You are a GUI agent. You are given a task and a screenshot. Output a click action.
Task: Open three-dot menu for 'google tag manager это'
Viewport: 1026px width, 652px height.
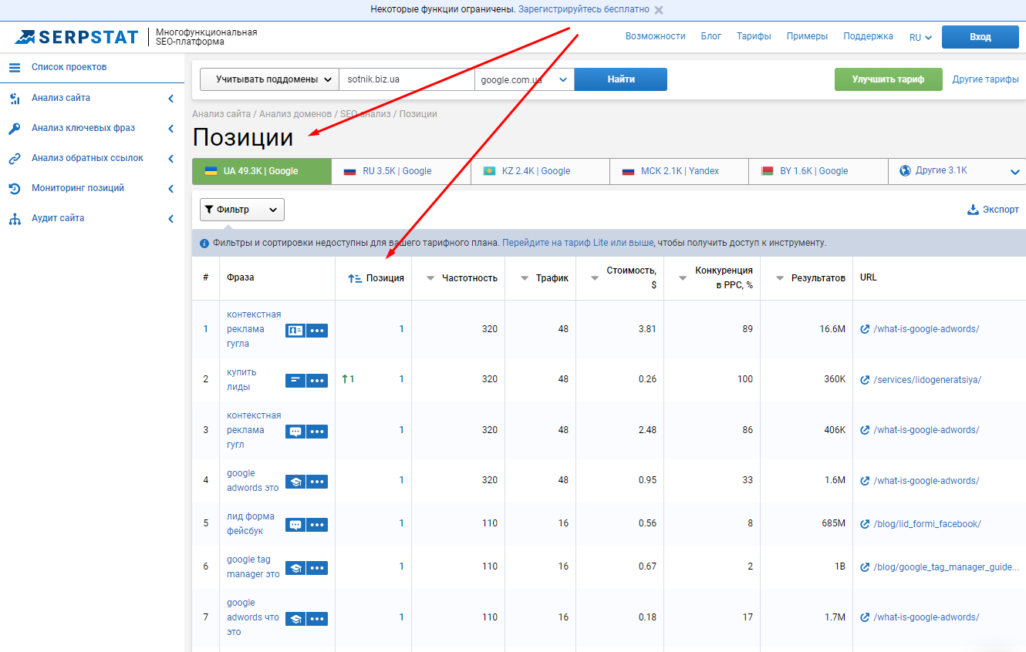pos(317,568)
